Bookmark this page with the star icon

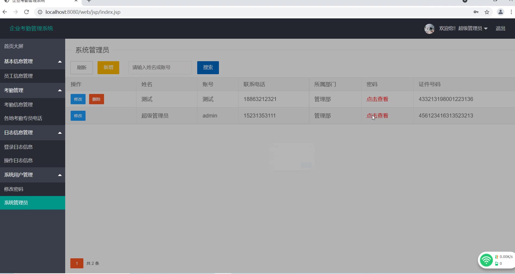(487, 12)
